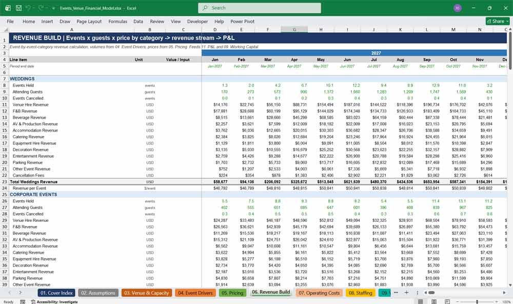513x304 pixels.
Task: Switch to Page Layout view icon
Action: point(433,301)
